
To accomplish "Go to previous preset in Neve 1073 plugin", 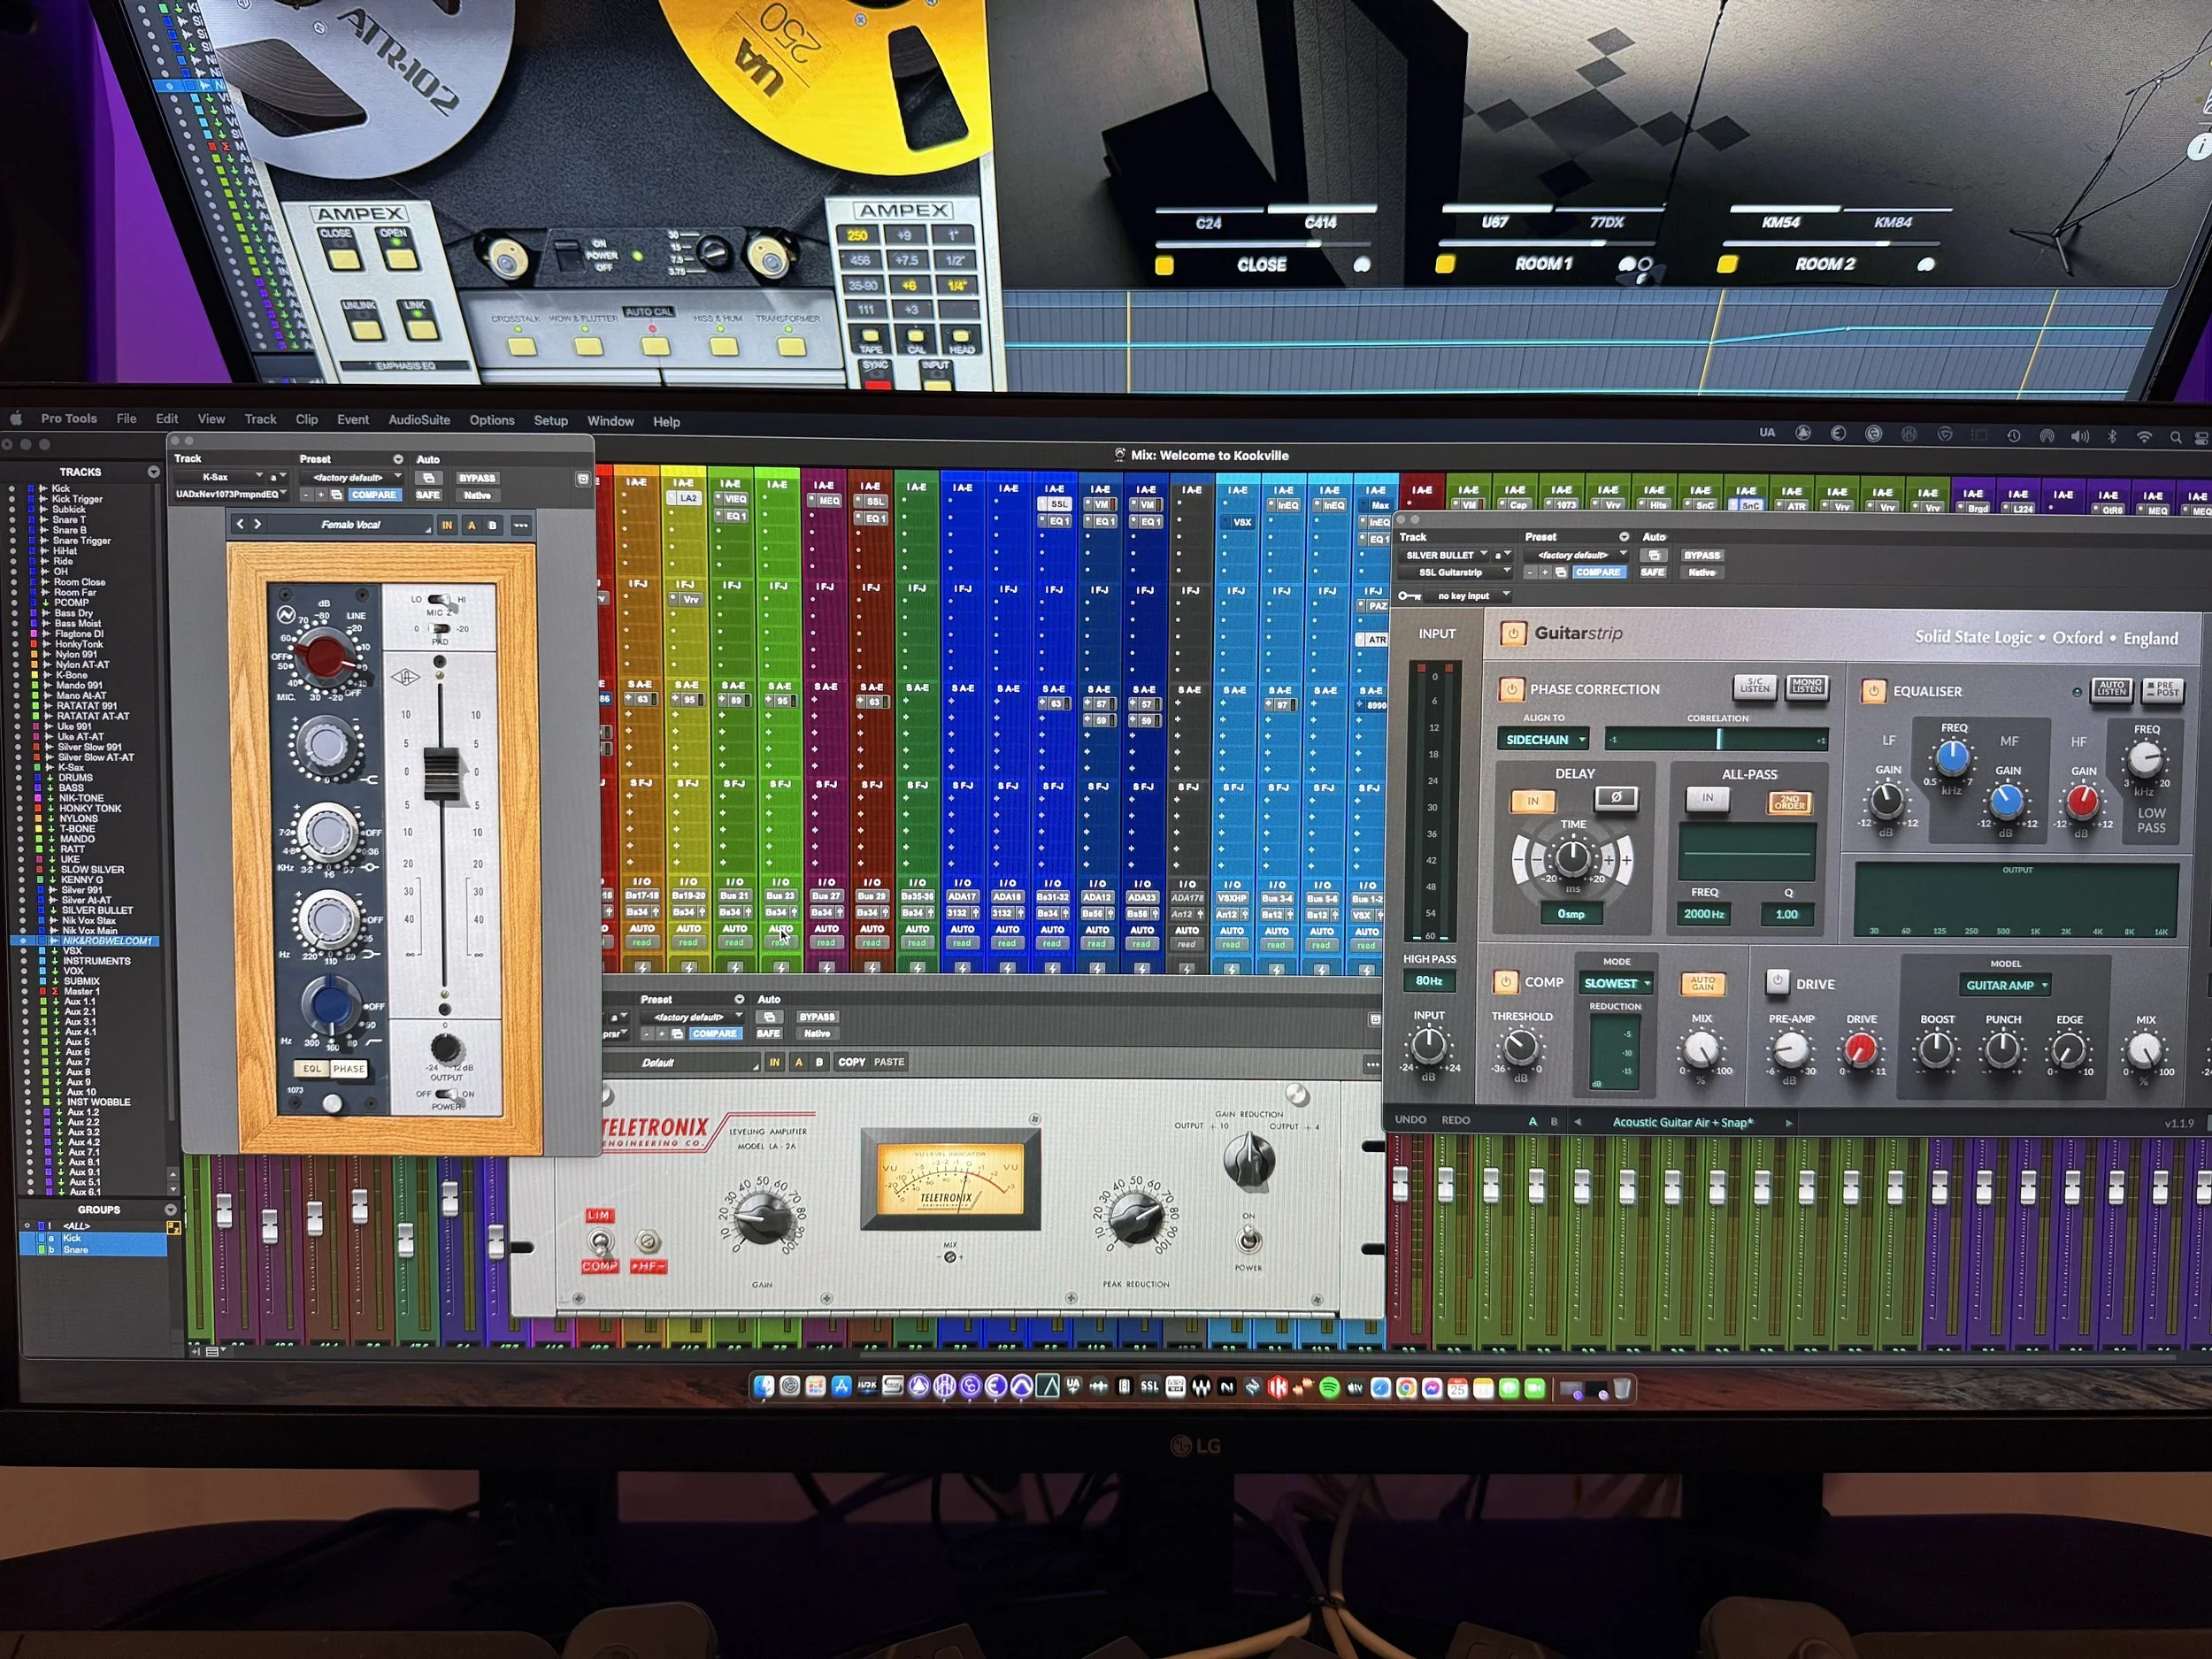I will tap(240, 524).
